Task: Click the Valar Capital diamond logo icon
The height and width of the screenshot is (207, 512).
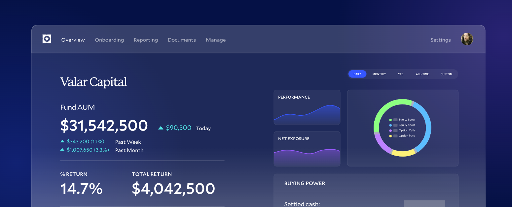Action: pos(47,39)
